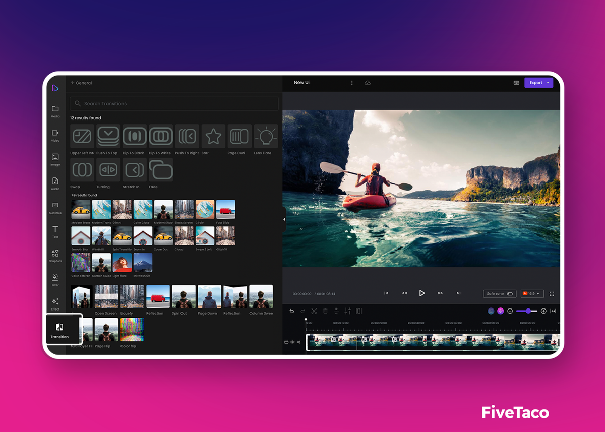Open the Audio sidebar section
605x432 pixels.
55,183
